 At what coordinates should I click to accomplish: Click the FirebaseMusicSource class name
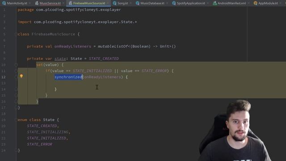(53, 34)
